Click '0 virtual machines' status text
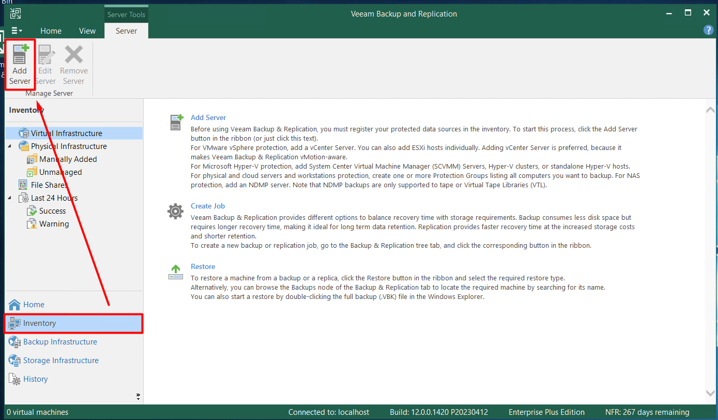The image size is (718, 420). pyautogui.click(x=37, y=412)
